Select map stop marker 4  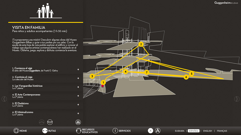pos(126,71)
